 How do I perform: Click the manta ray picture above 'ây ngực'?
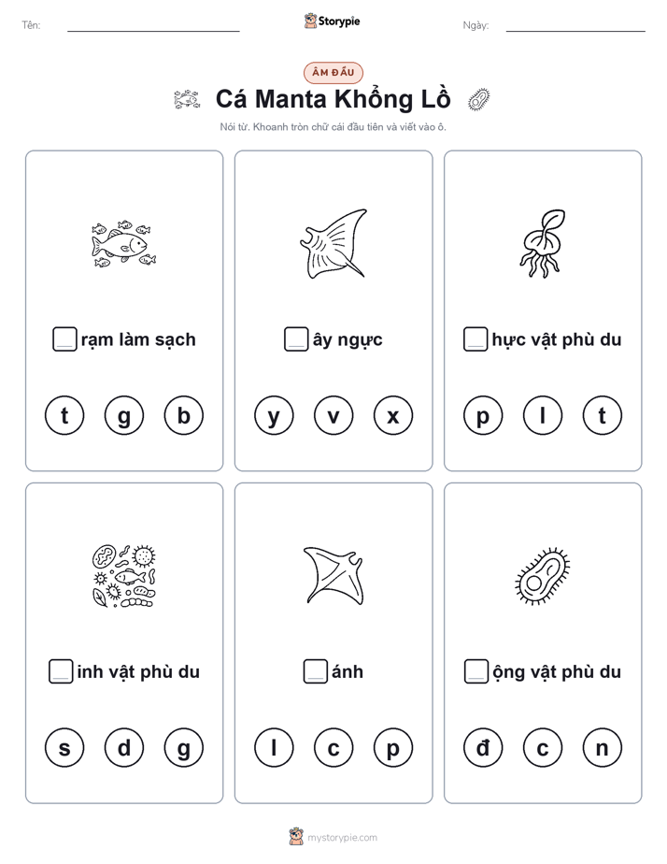click(333, 243)
